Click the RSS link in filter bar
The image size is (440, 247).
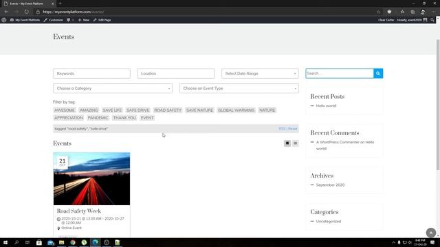tap(282, 129)
